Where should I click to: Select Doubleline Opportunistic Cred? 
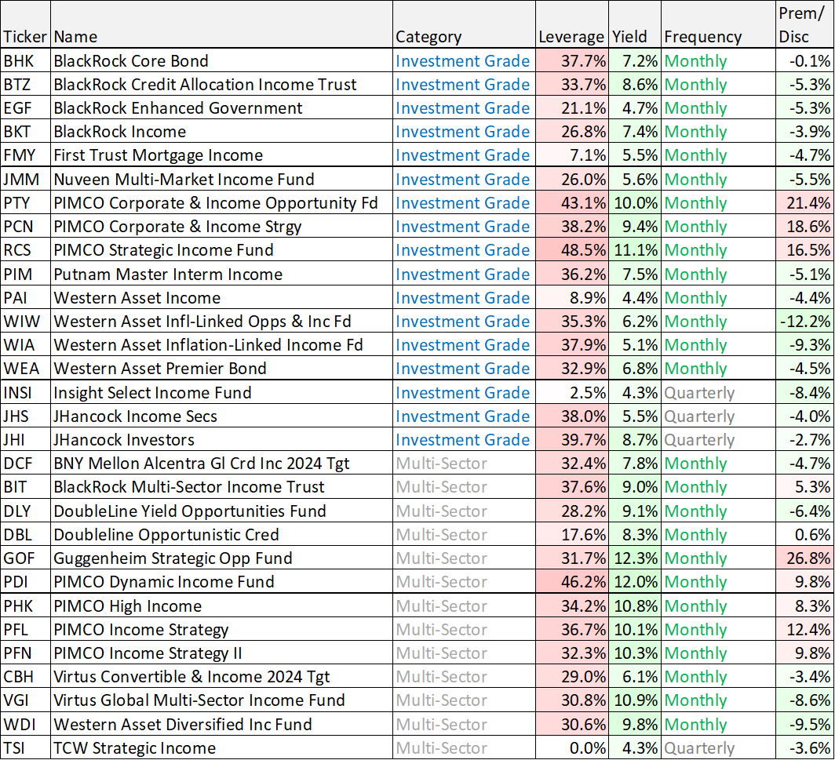click(x=221, y=534)
